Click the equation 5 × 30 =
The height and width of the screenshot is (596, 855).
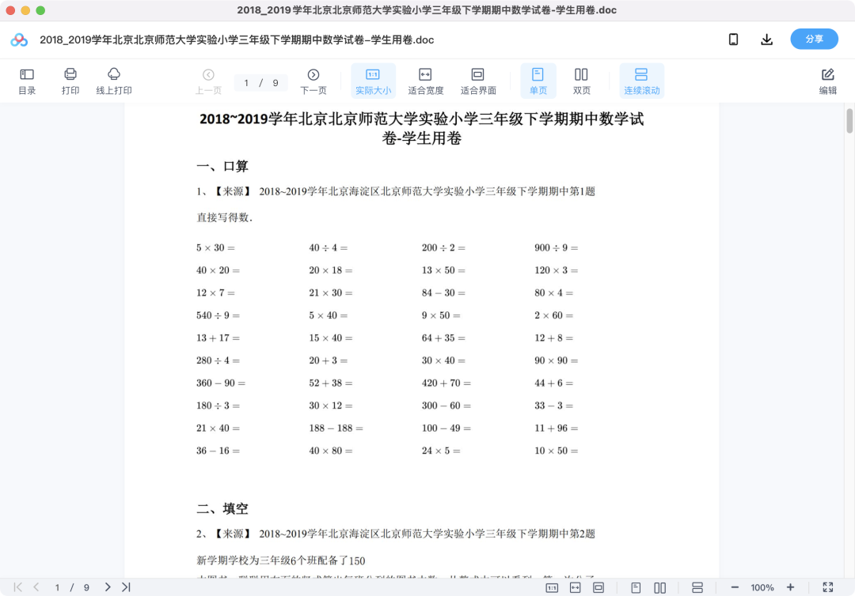pos(215,247)
